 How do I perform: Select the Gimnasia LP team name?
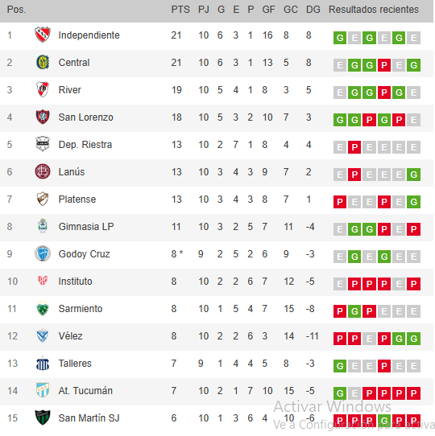point(86,226)
